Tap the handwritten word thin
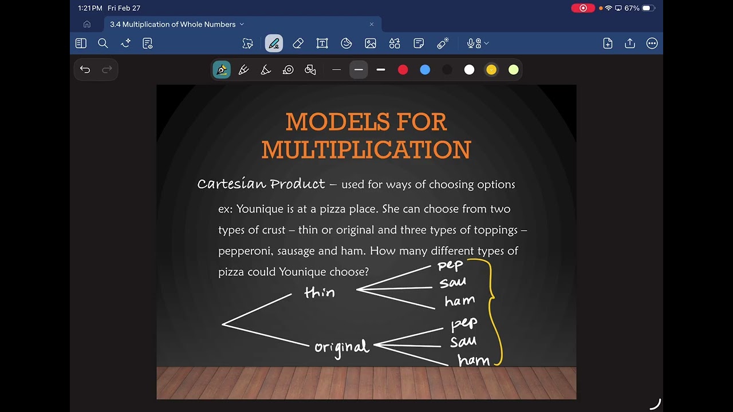The image size is (733, 412). pos(320,292)
